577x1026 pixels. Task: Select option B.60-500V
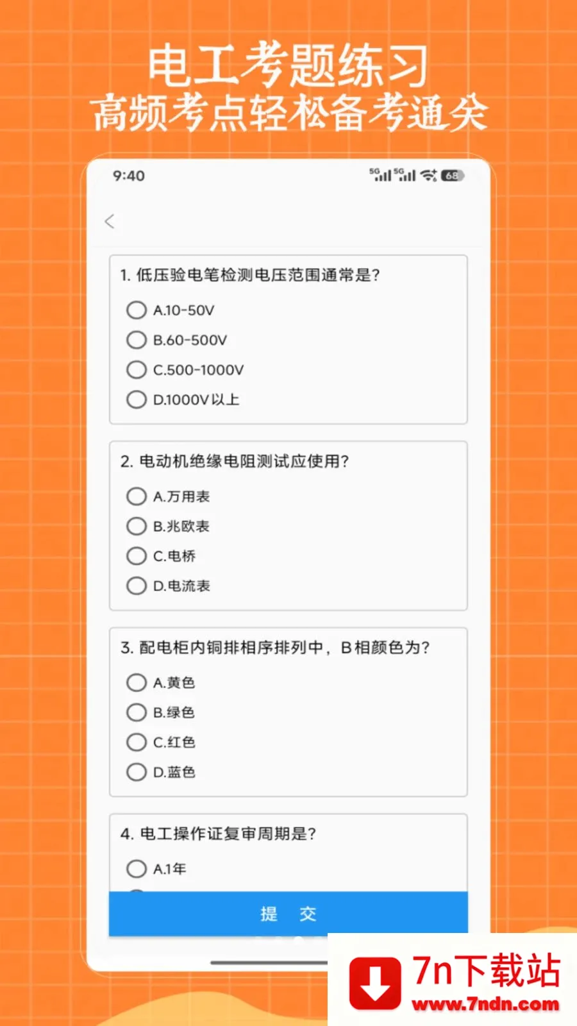coord(137,340)
